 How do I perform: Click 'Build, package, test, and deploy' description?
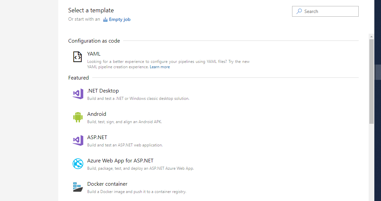[141, 168]
